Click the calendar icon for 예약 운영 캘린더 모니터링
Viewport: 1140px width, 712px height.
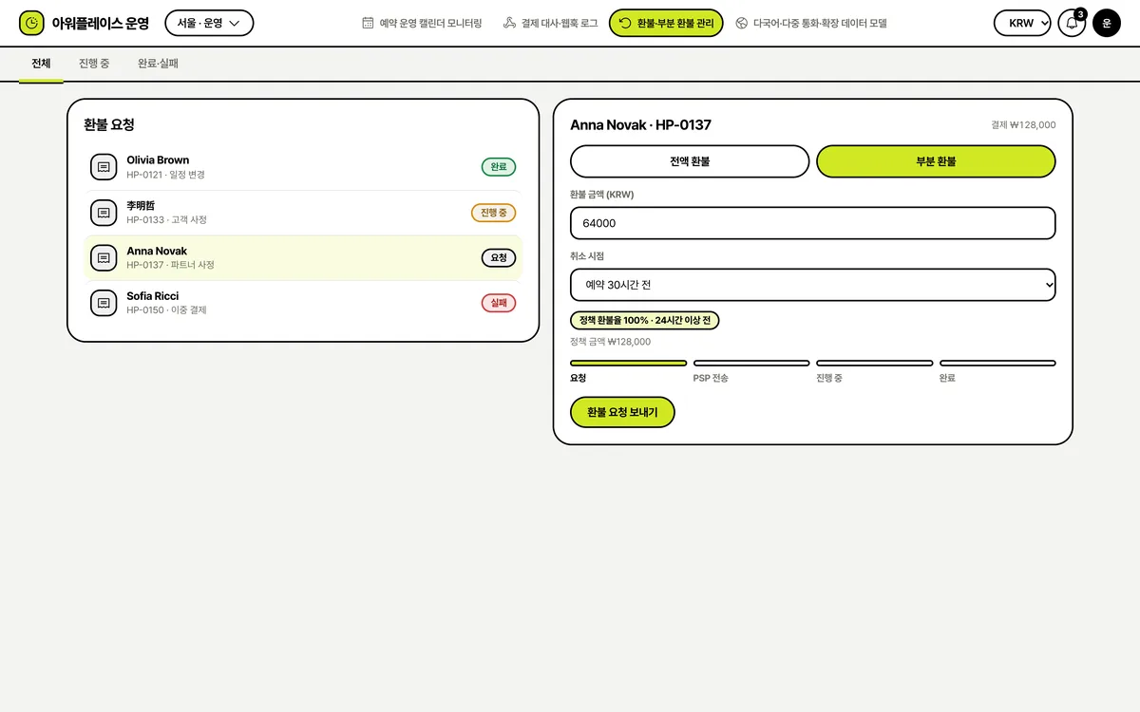[368, 23]
